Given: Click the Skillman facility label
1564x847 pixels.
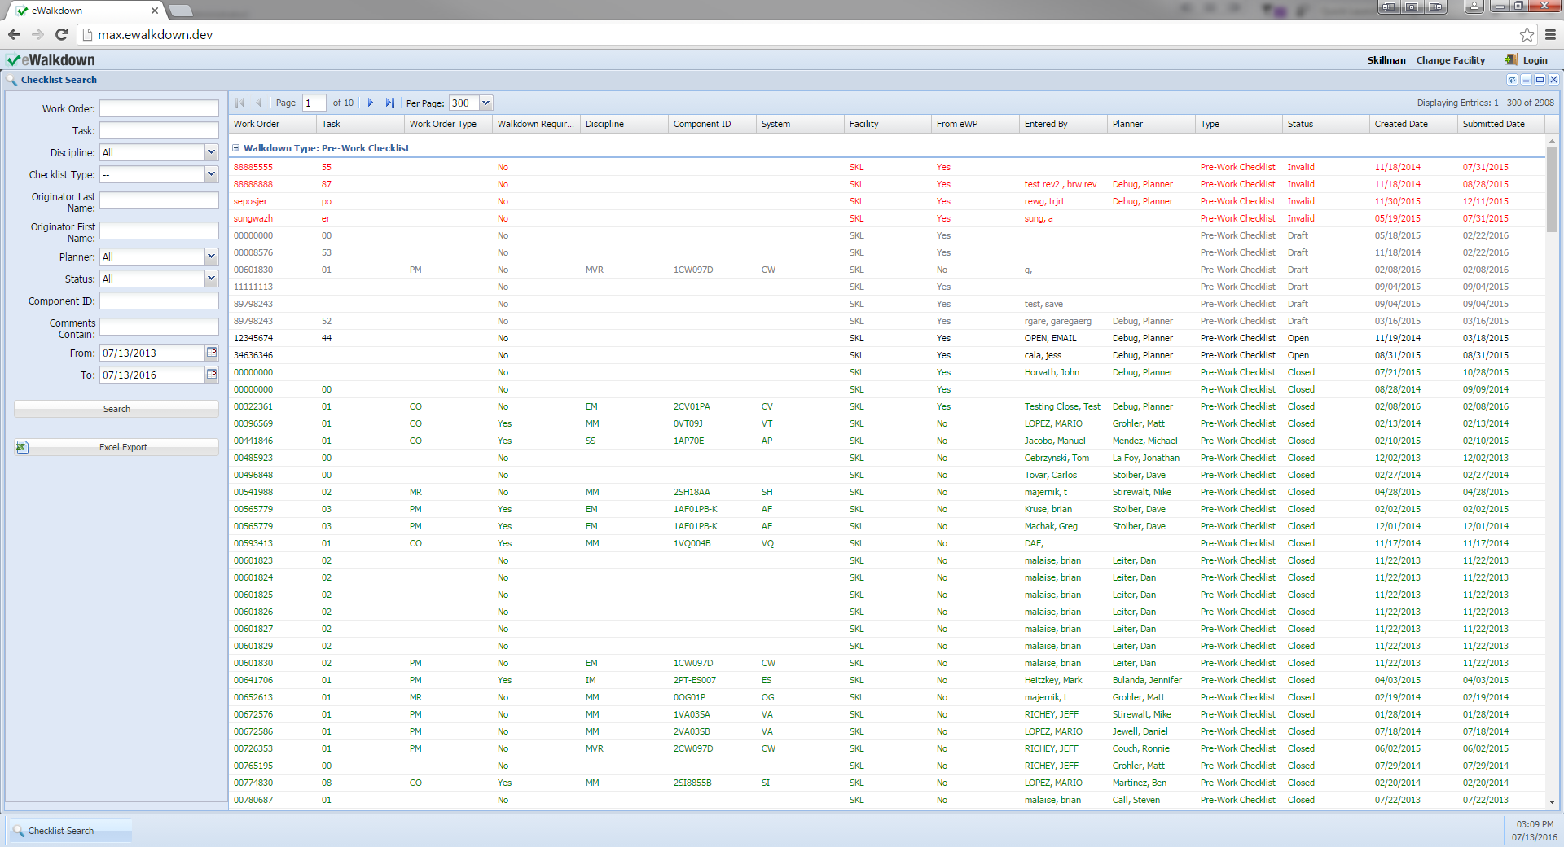Looking at the screenshot, I should coord(1386,60).
